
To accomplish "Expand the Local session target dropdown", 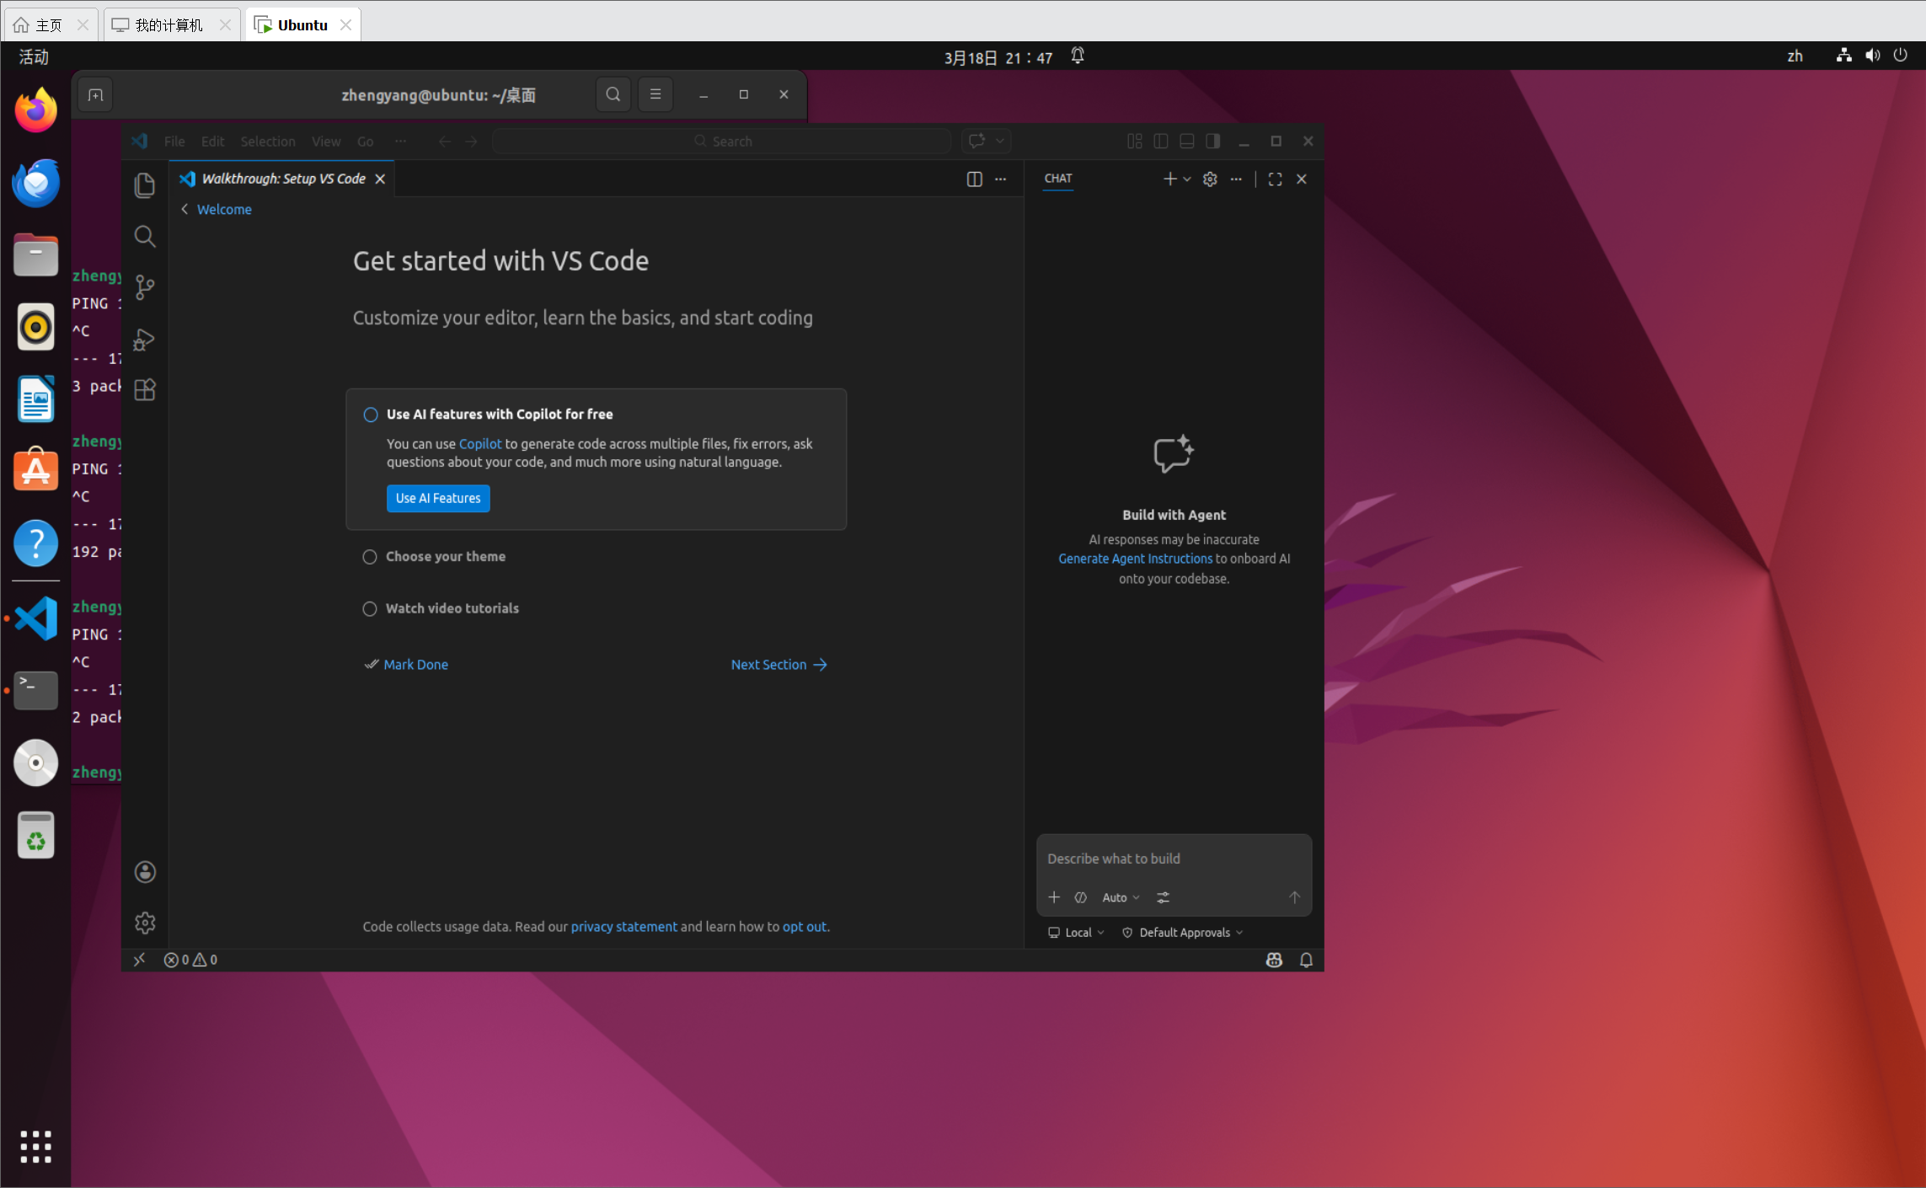I will pyautogui.click(x=1077, y=933).
